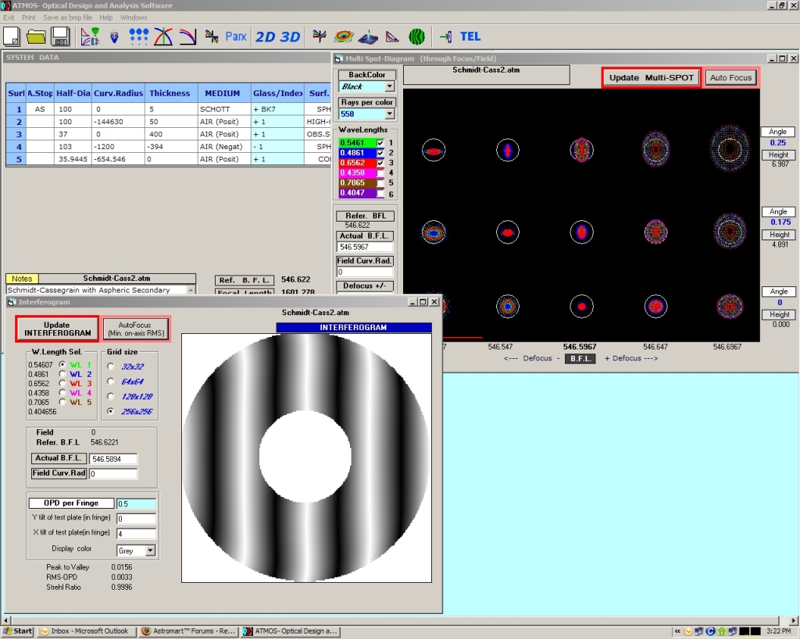
Task: Click the OPD per Fringe input field
Action: tap(136, 503)
